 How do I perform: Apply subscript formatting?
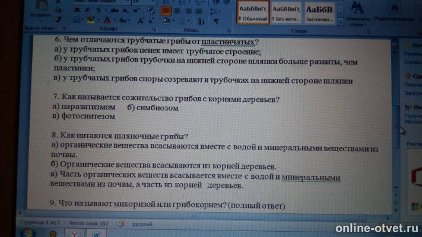[x=125, y=11]
